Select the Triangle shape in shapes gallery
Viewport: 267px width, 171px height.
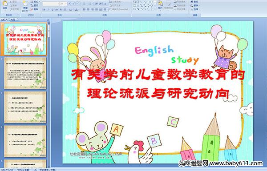click(138, 5)
